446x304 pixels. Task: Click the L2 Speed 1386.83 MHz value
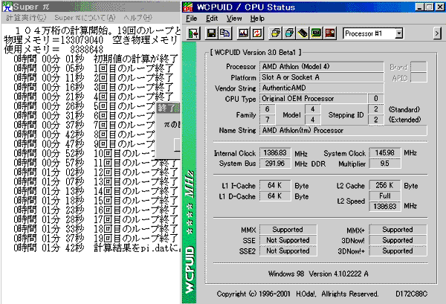pos(385,206)
